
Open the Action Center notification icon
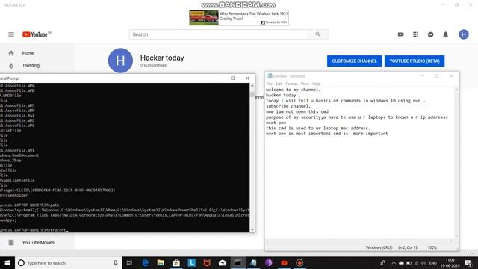click(468, 262)
